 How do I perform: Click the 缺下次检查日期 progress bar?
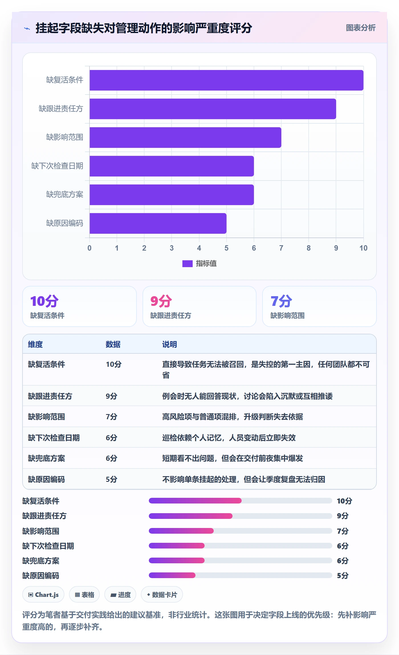(240, 546)
